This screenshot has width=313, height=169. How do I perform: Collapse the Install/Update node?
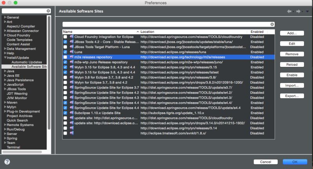click(x=5, y=58)
